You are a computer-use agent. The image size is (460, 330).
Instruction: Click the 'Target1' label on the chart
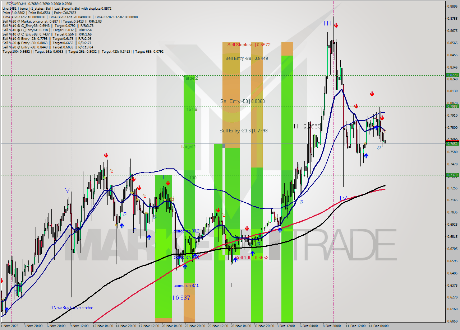188,147
